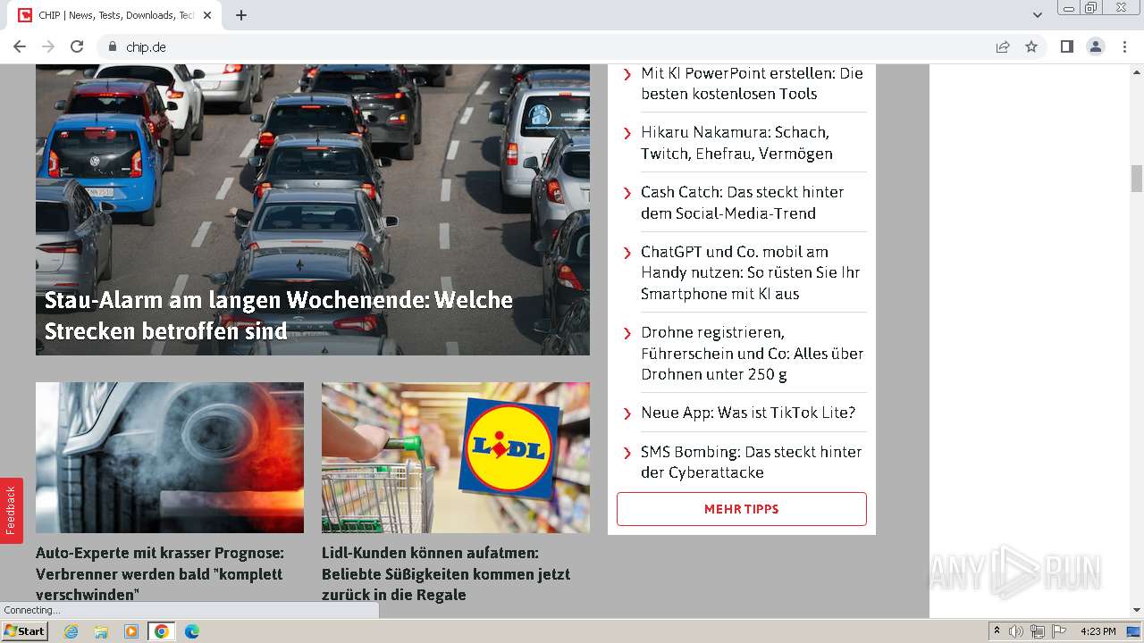Image resolution: width=1144 pixels, height=643 pixels.
Task: Open ChatGPT und Co. mobil am Handy tip
Action: pos(750,272)
